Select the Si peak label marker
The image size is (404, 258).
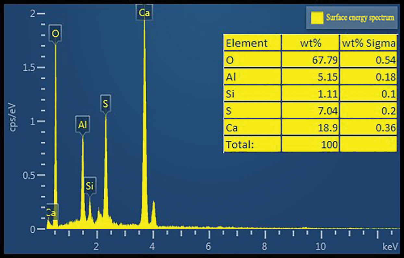pos(90,186)
